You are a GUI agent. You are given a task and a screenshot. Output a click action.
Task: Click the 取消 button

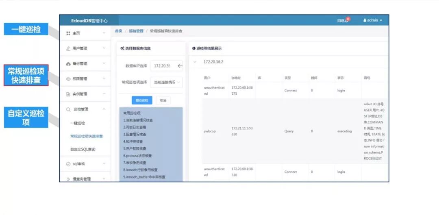(163, 100)
